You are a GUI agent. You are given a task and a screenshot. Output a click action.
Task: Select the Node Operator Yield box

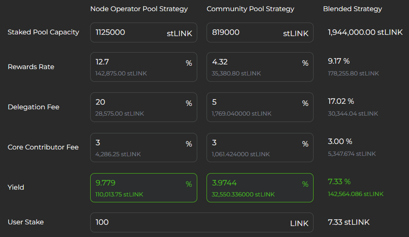[143, 188]
